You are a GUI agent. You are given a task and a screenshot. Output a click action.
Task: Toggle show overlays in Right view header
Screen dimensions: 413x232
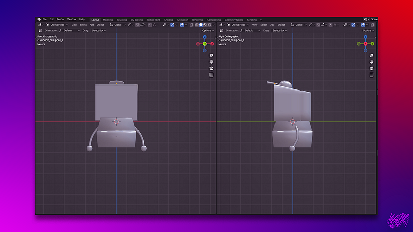(x=363, y=25)
